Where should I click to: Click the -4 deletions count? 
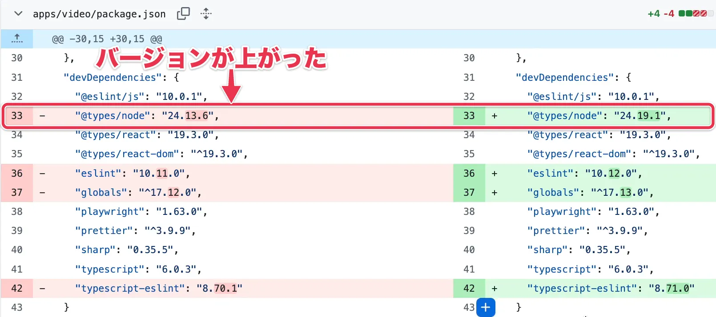[669, 14]
